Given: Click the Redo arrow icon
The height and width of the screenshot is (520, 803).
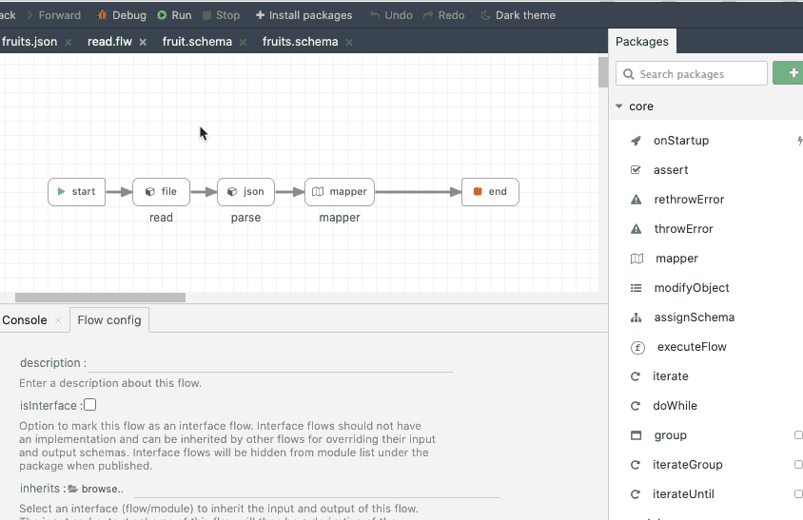Looking at the screenshot, I should pos(428,15).
